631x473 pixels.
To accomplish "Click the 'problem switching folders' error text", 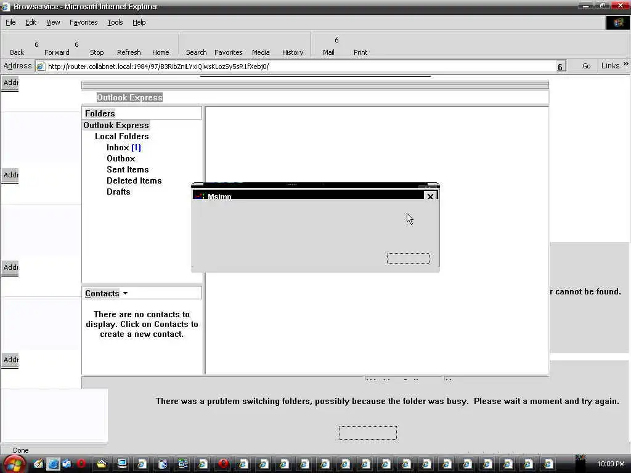I will 387,401.
